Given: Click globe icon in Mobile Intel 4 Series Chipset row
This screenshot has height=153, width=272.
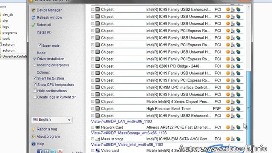Looking at the screenshot, I should point(238,102).
